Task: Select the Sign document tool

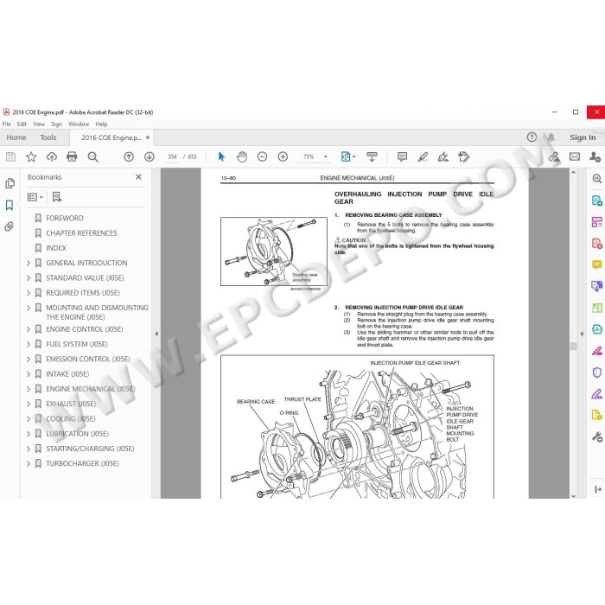Action: 443,156
